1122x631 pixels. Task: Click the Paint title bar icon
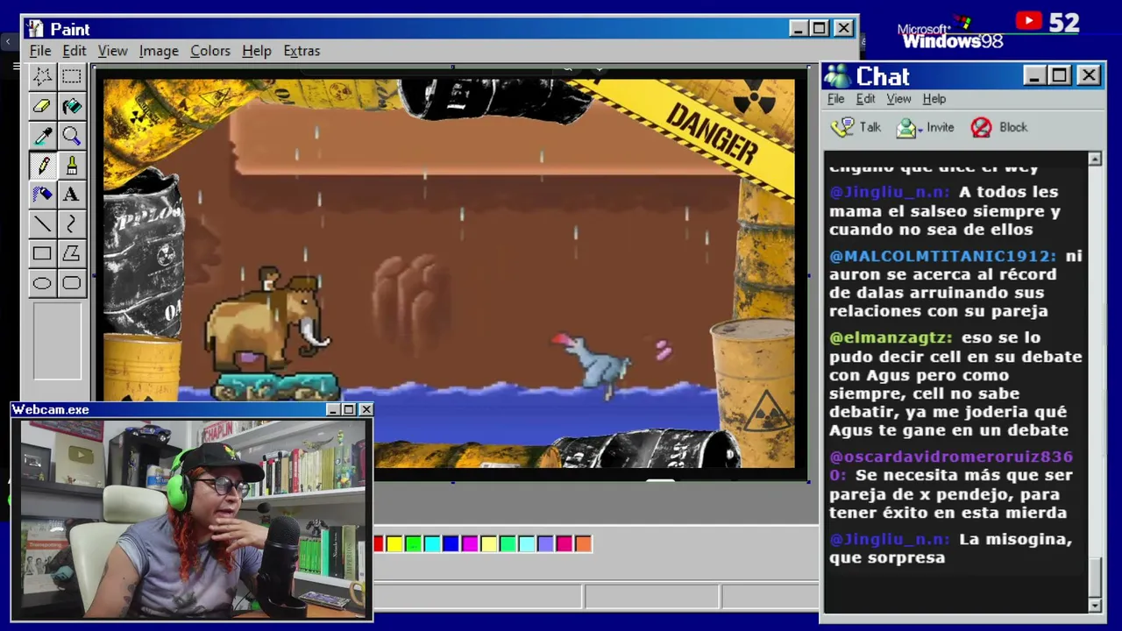[x=35, y=29]
